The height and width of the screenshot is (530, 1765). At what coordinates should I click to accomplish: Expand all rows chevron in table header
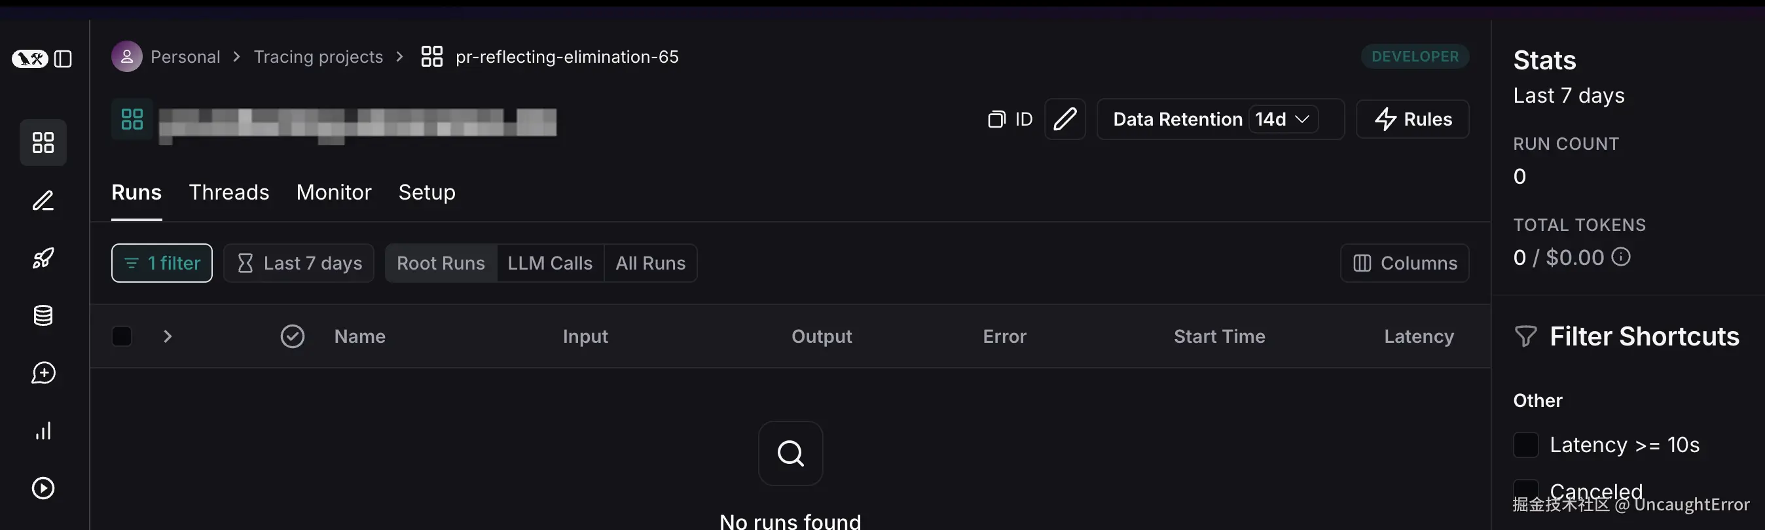[x=168, y=336]
